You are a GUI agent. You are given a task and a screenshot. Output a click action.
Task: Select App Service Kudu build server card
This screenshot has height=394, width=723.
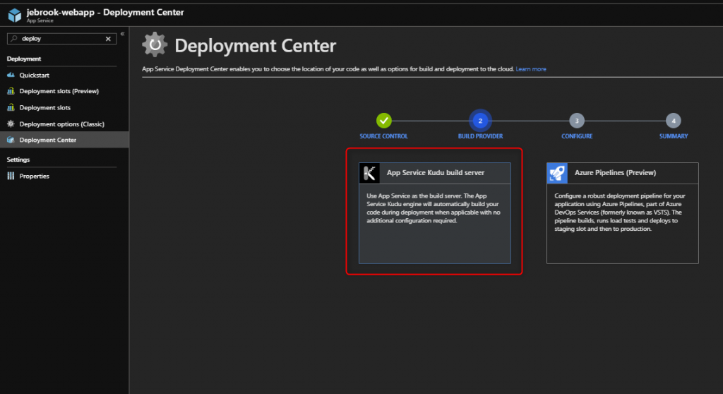coord(434,213)
